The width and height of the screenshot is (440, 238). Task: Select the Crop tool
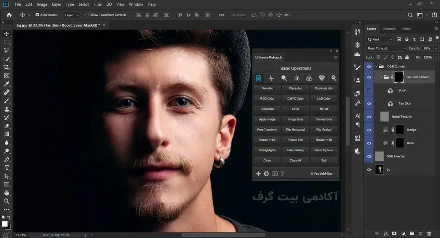[7, 67]
